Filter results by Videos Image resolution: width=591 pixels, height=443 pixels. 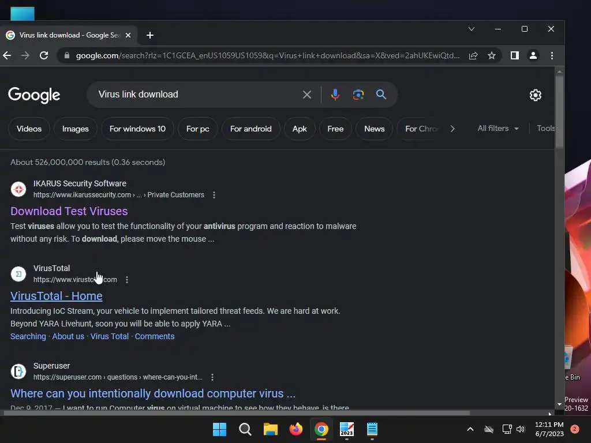pyautogui.click(x=29, y=129)
